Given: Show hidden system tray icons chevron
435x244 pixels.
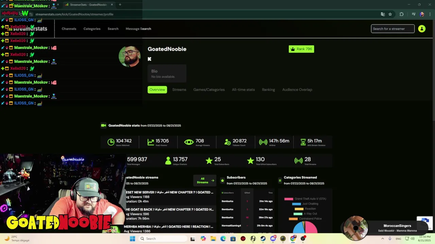Looking at the screenshot, I should [x=383, y=239].
